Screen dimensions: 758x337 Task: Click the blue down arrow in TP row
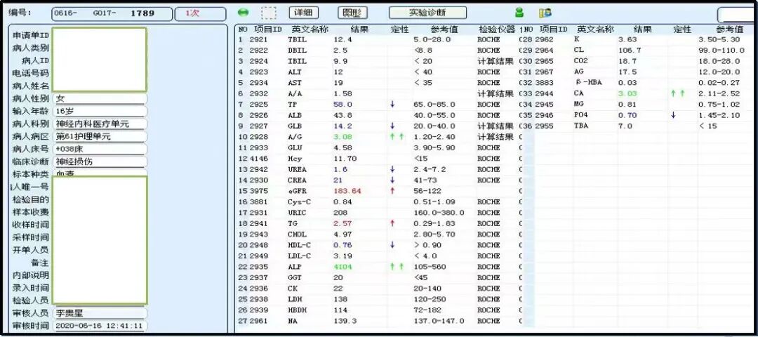[392, 105]
